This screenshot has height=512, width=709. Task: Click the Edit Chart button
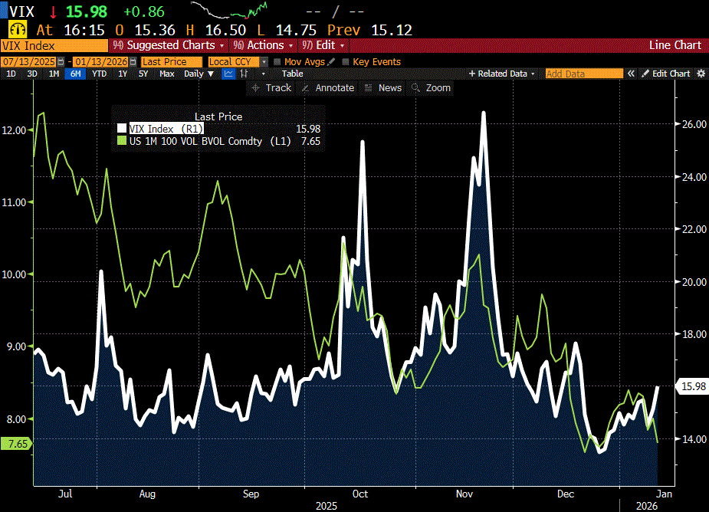tap(666, 74)
